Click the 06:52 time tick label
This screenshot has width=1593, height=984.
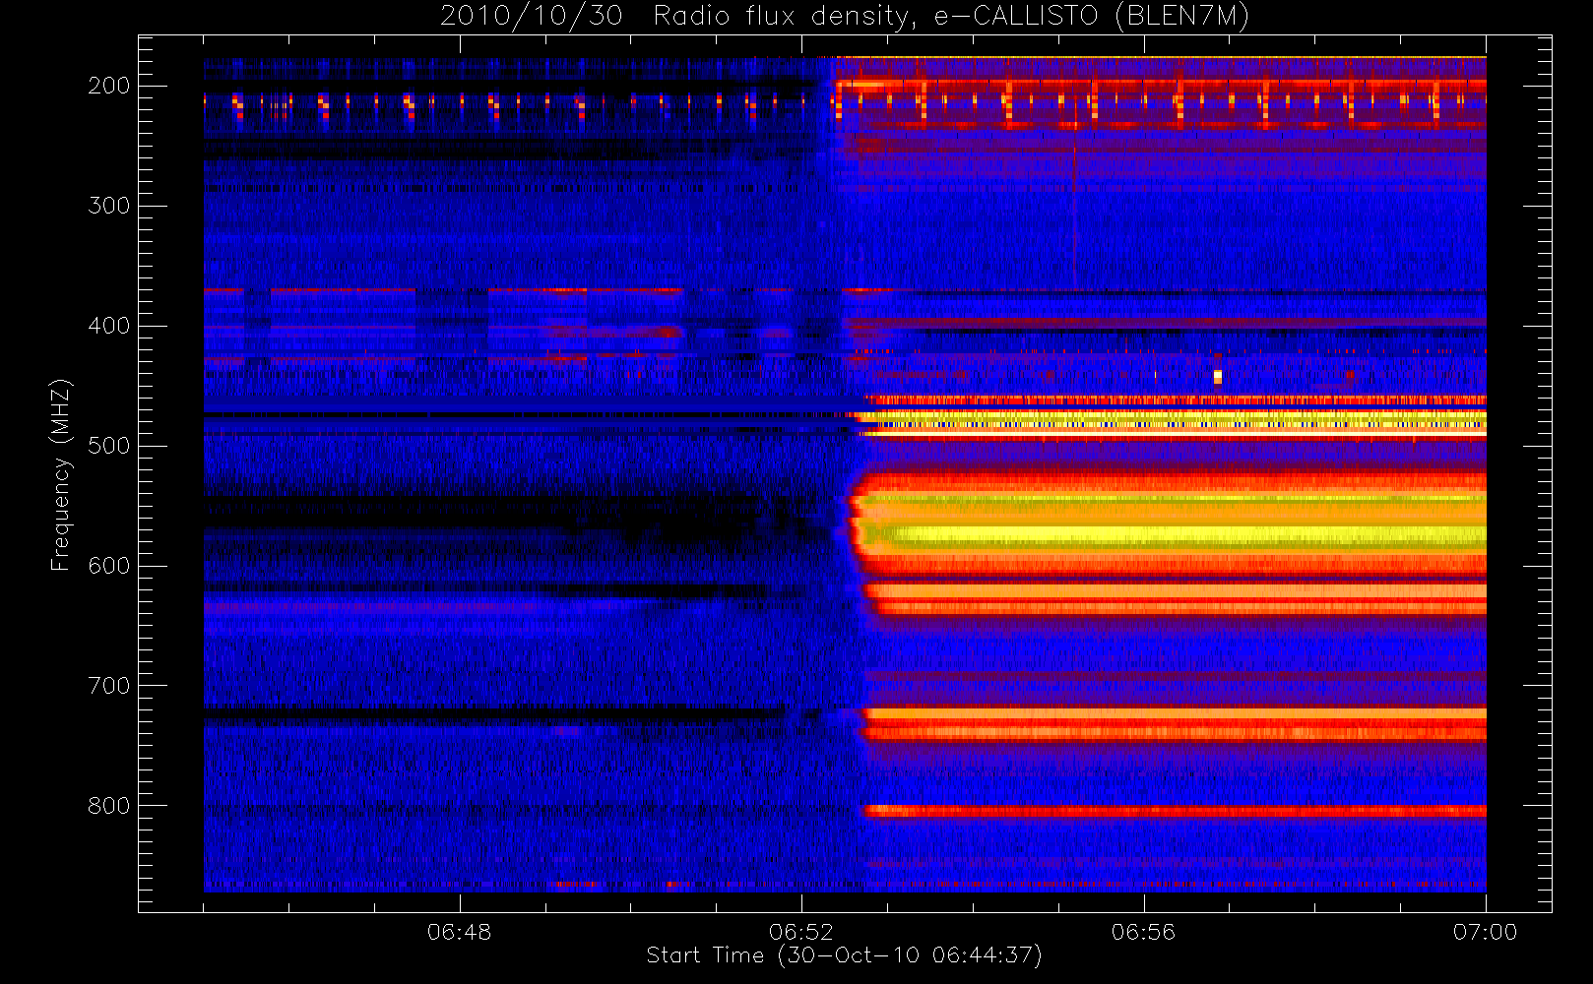tap(801, 931)
